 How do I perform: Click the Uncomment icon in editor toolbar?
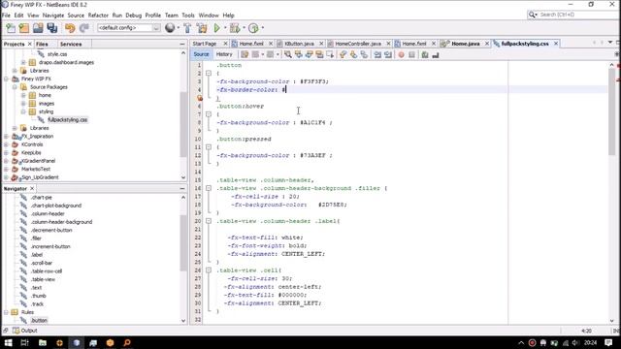(x=436, y=54)
